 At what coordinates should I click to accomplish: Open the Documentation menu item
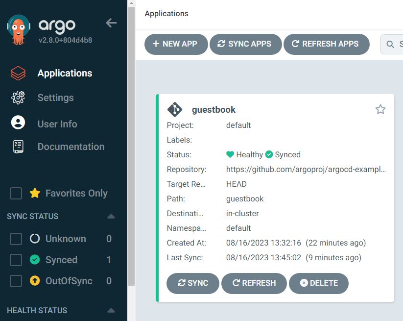pyautogui.click(x=71, y=147)
